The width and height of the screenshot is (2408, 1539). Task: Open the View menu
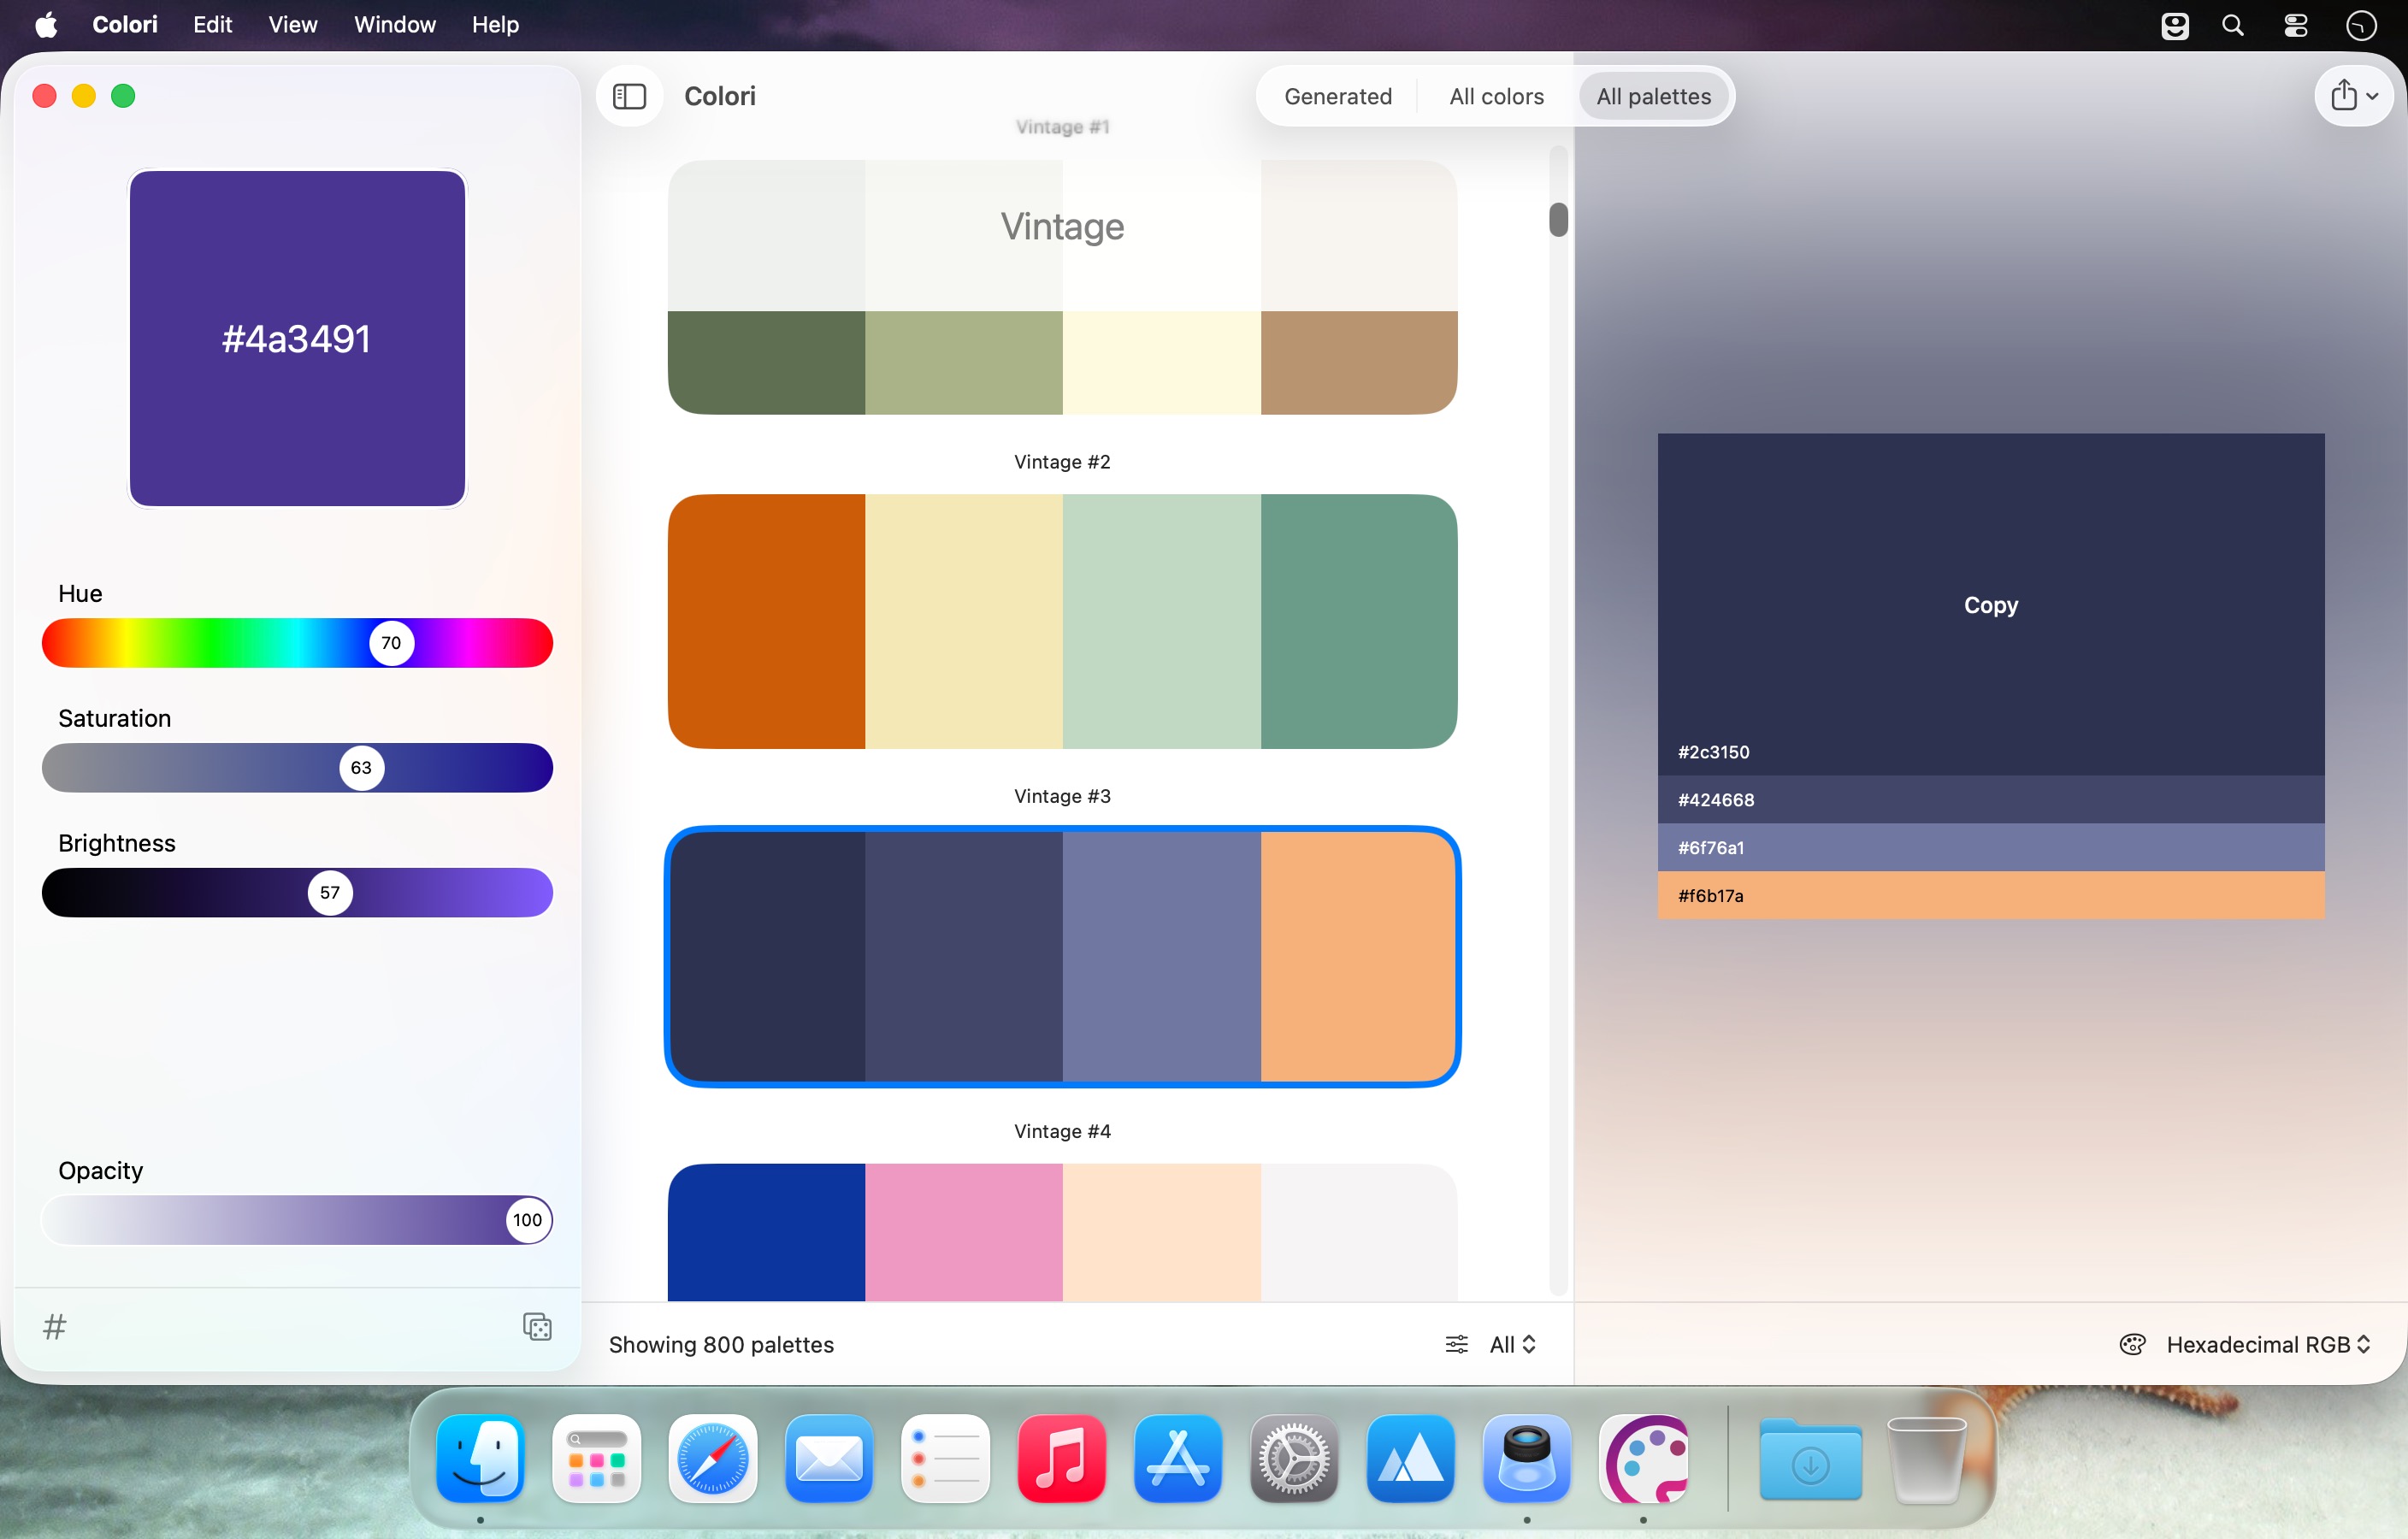pos(293,25)
